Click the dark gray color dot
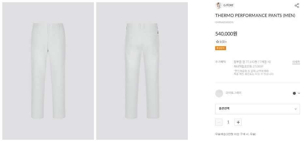 pos(294,93)
